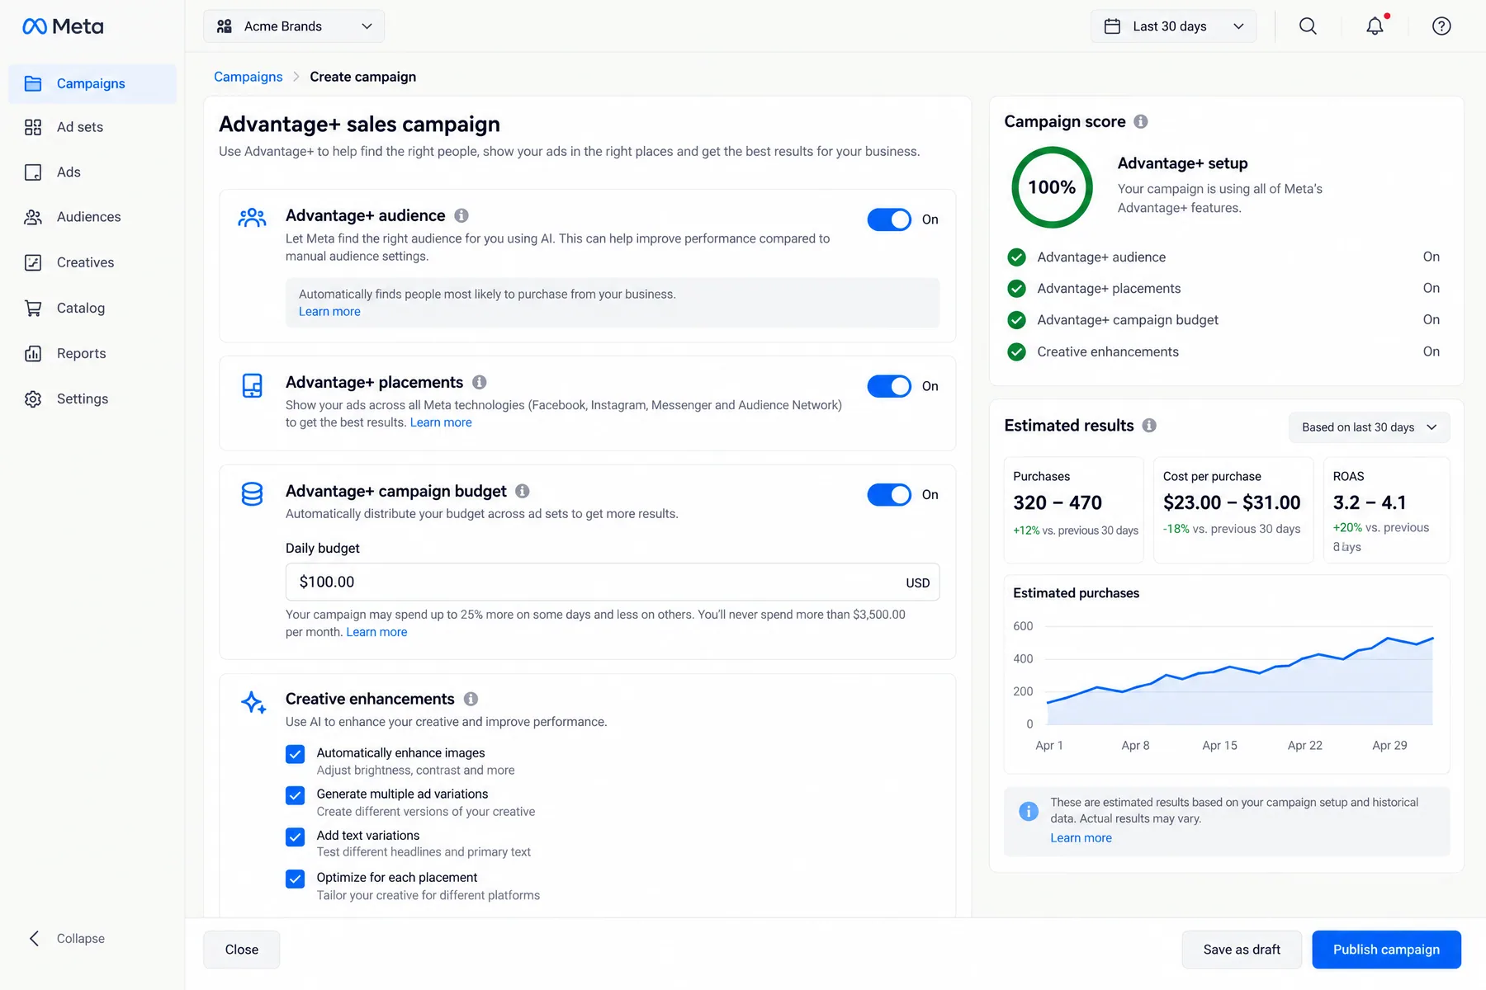Click the Meta logo

click(x=63, y=26)
